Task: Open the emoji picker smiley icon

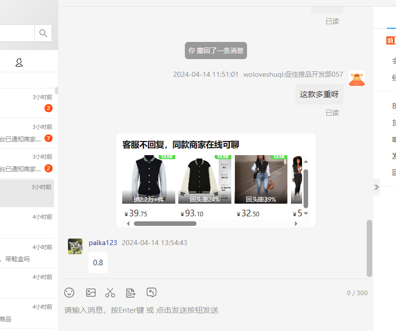Action: 69,293
